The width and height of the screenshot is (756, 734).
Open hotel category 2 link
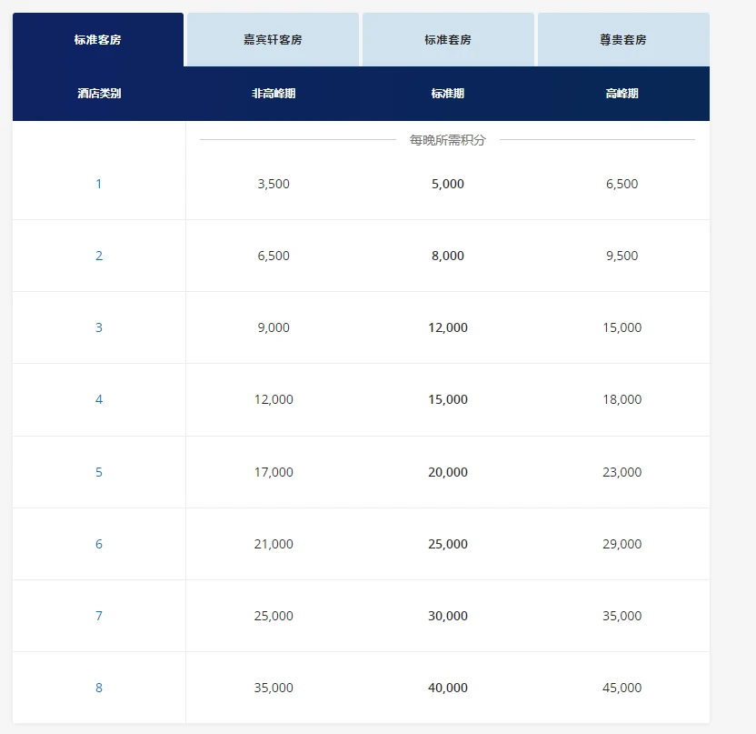tap(99, 256)
